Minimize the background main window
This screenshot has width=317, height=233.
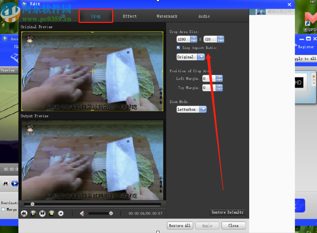click(x=302, y=39)
